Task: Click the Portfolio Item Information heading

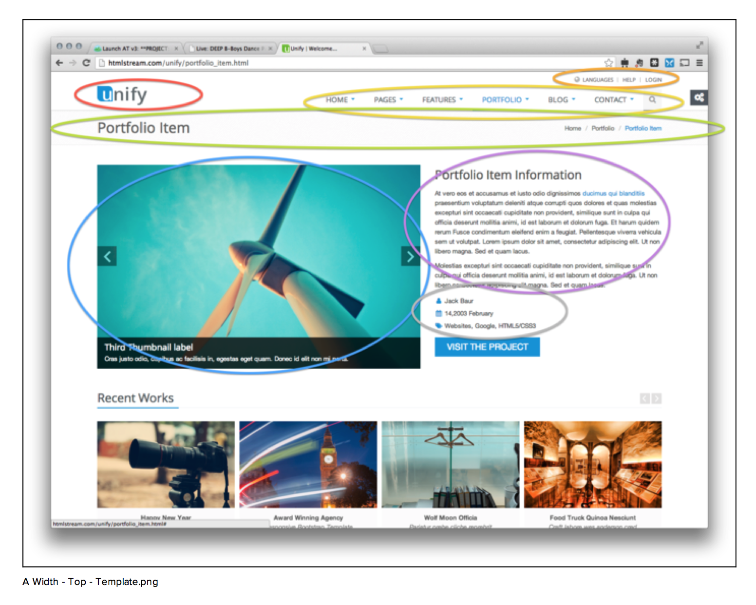Action: (508, 175)
